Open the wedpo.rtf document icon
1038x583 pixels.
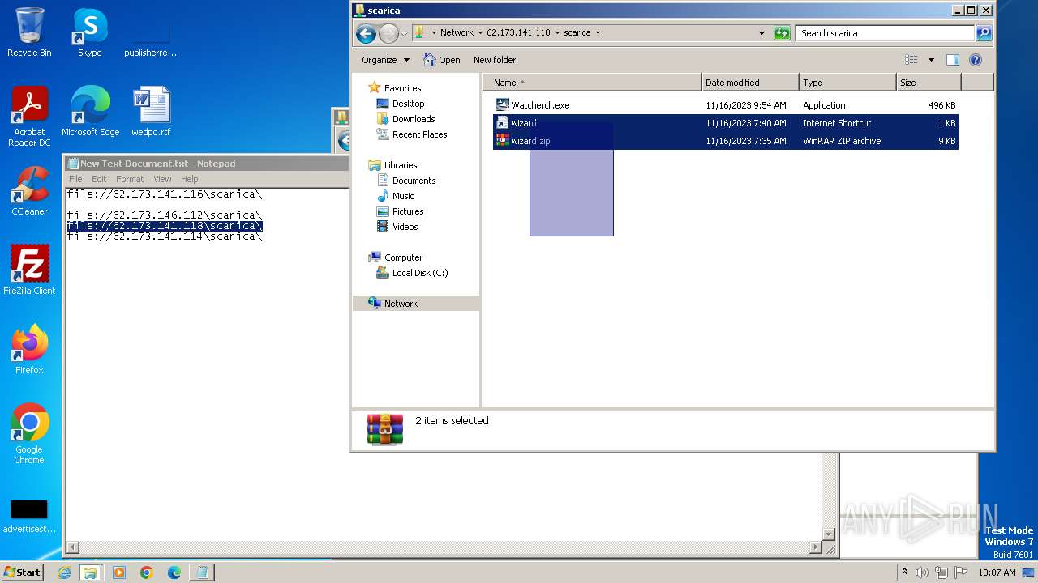(x=151, y=111)
